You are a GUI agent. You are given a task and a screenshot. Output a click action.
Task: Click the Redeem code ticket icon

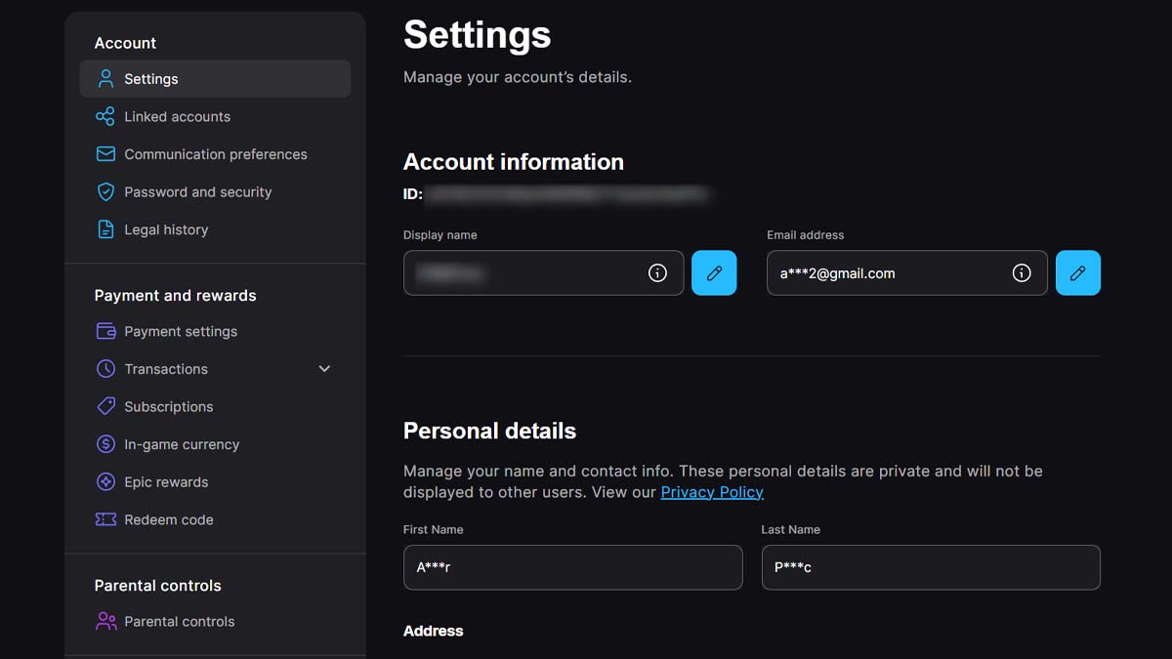tap(105, 519)
